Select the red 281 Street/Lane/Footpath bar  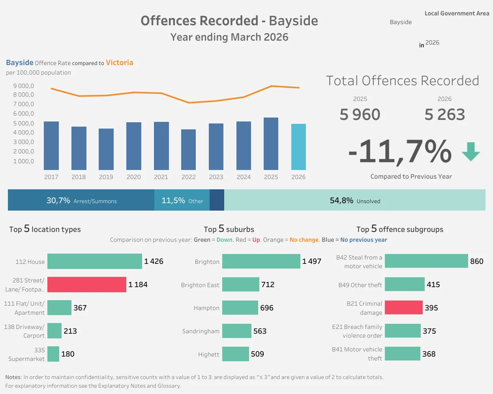(87, 284)
